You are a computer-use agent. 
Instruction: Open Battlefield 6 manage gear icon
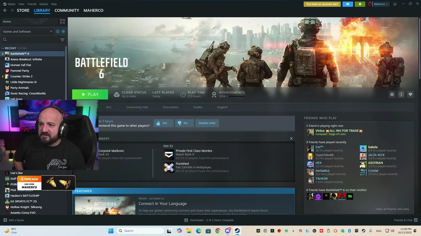[392, 94]
